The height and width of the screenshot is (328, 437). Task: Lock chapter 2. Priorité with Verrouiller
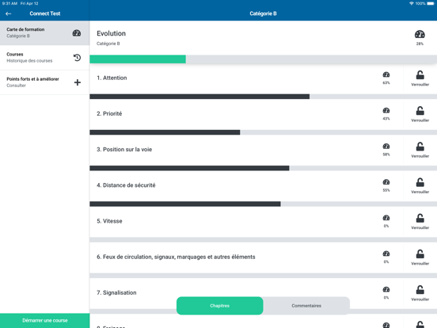tap(420, 114)
